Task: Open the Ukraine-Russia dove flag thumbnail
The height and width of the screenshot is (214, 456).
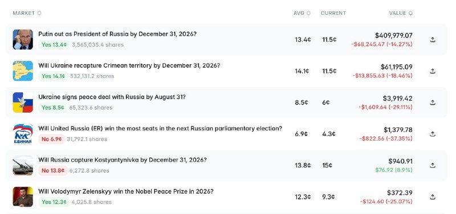Action: (x=23, y=102)
